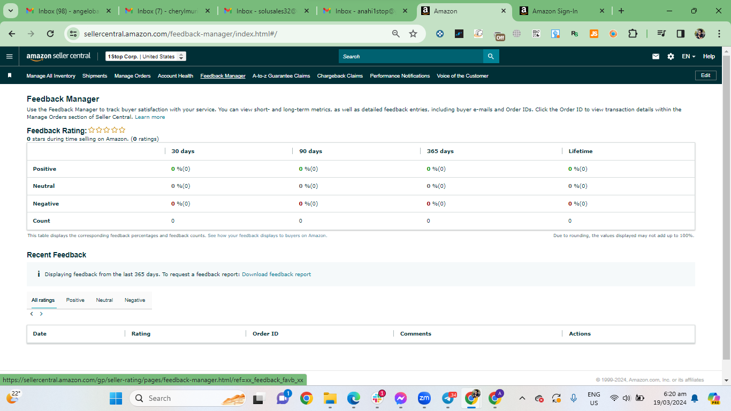Click Download feedback report link
The width and height of the screenshot is (731, 411).
pyautogui.click(x=276, y=275)
